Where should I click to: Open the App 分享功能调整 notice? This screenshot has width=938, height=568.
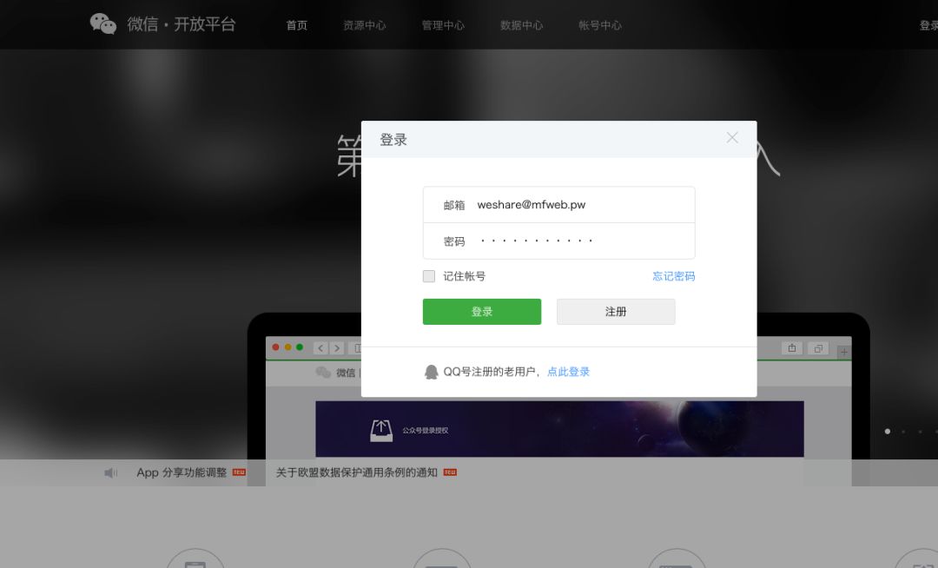[182, 472]
